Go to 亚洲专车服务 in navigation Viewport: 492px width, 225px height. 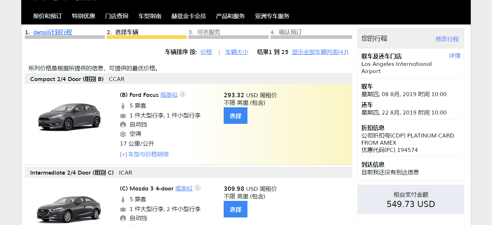272,16
